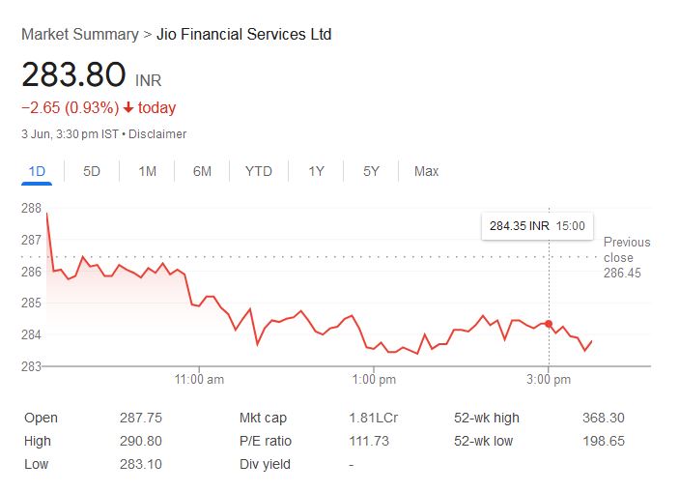Click the 3:00 pm axis label
Image resolution: width=679 pixels, height=492 pixels.
point(549,380)
